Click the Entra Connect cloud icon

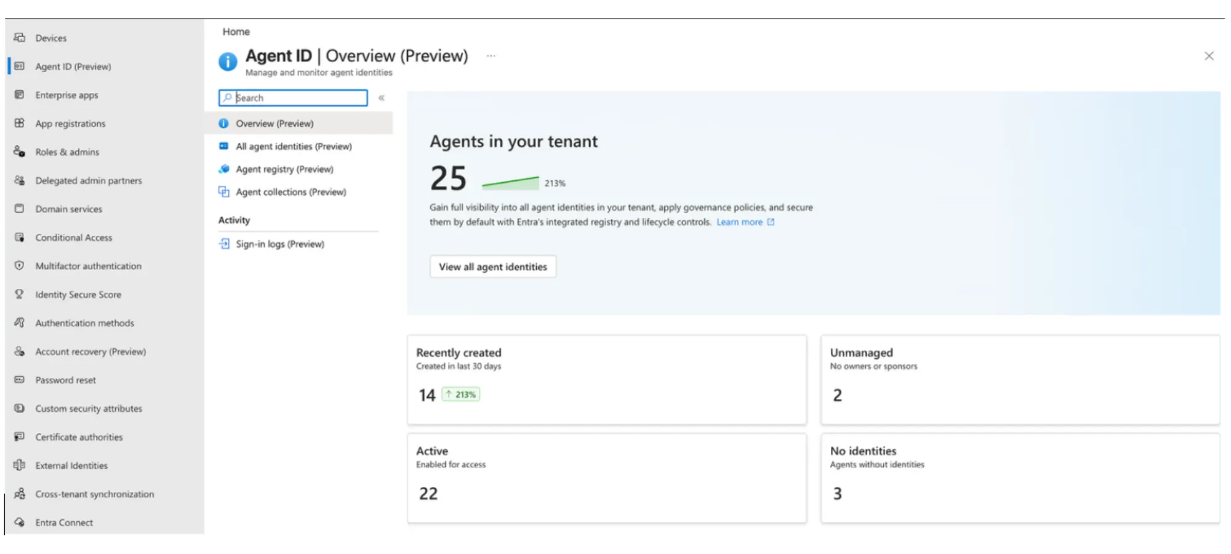20,522
